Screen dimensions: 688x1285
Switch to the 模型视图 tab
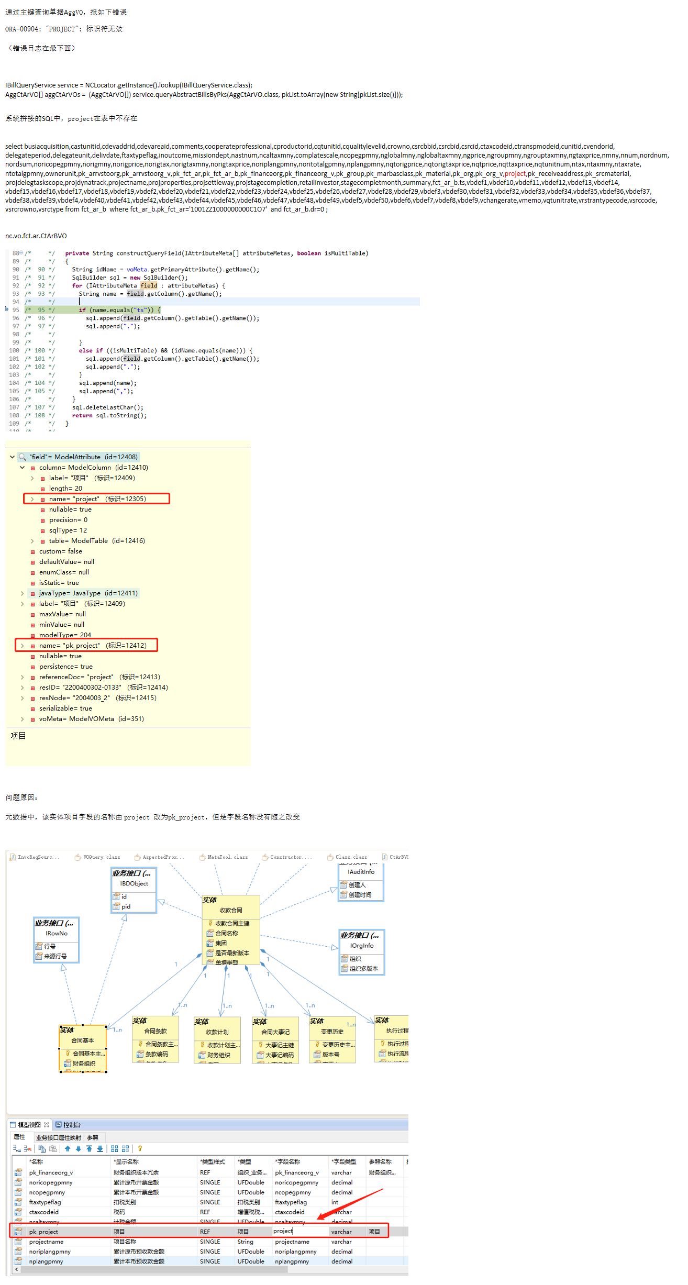coord(29,1124)
